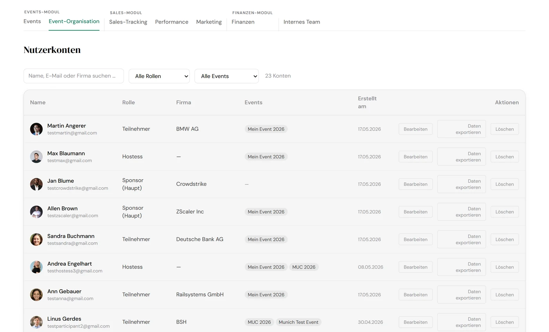
Task: Click the MUC 2026 tag for Andrea Engelhart
Action: (304, 267)
